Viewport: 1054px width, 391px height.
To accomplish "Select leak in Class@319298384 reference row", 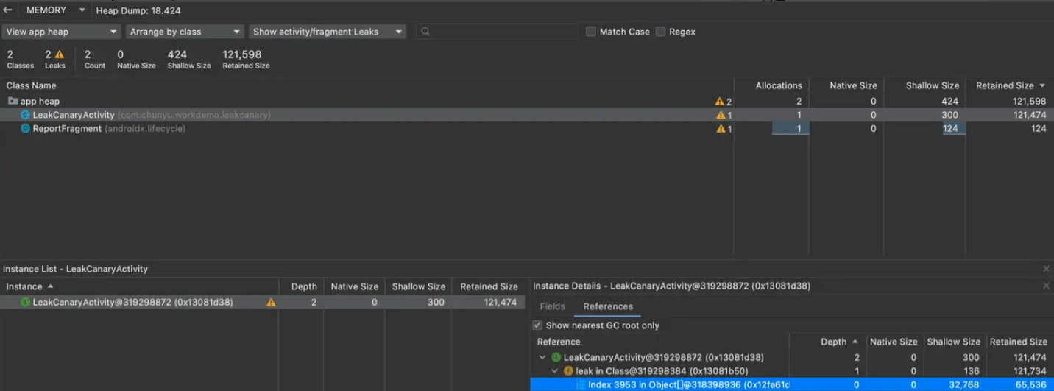I will pyautogui.click(x=792, y=371).
